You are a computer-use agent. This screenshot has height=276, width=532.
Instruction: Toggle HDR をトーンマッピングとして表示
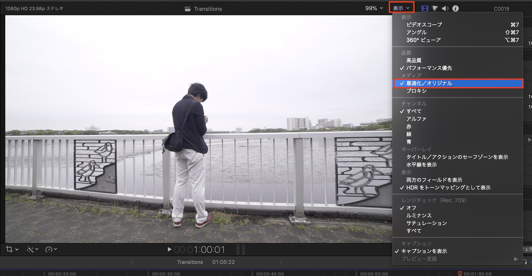pyautogui.click(x=458, y=188)
